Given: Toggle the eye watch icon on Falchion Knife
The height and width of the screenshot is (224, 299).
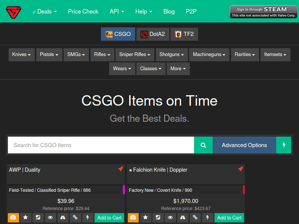Looking at the screenshot, I should coord(170,218).
